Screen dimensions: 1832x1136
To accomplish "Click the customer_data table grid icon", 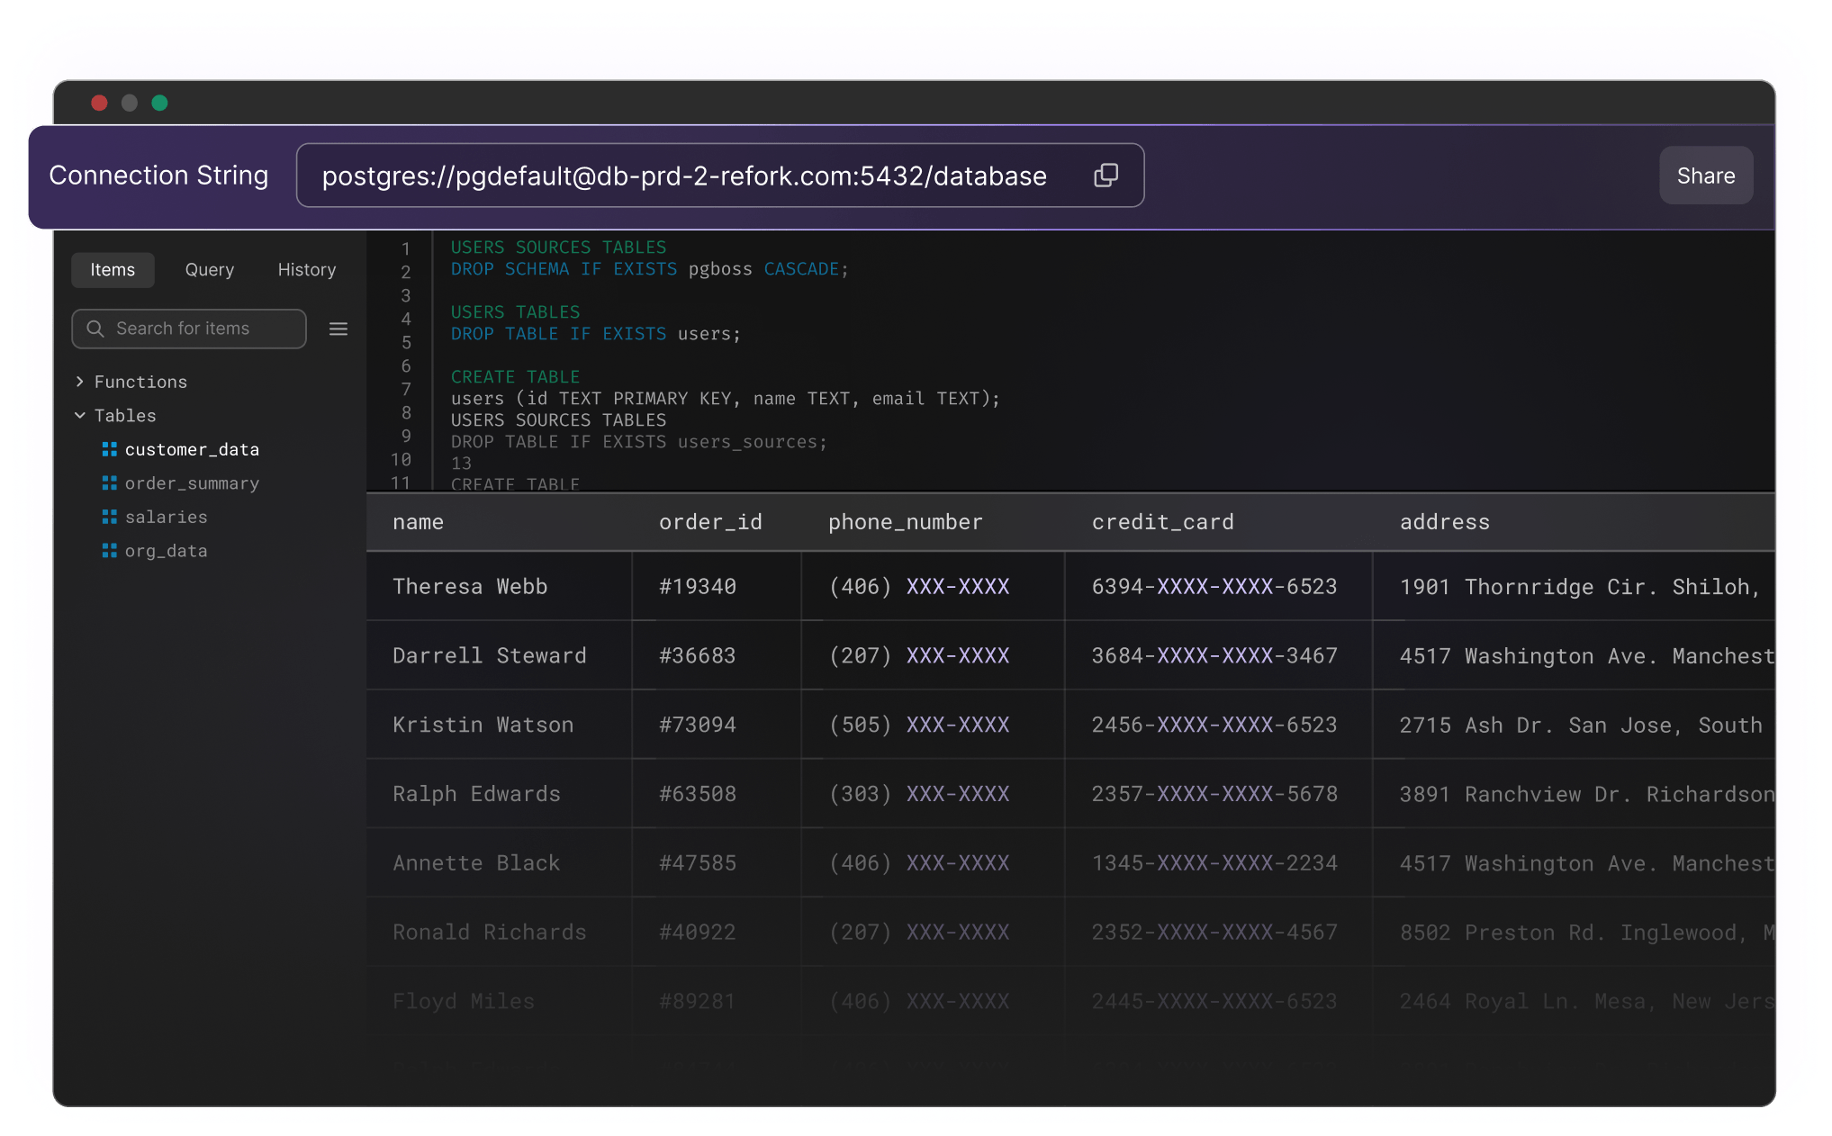I will 110,449.
